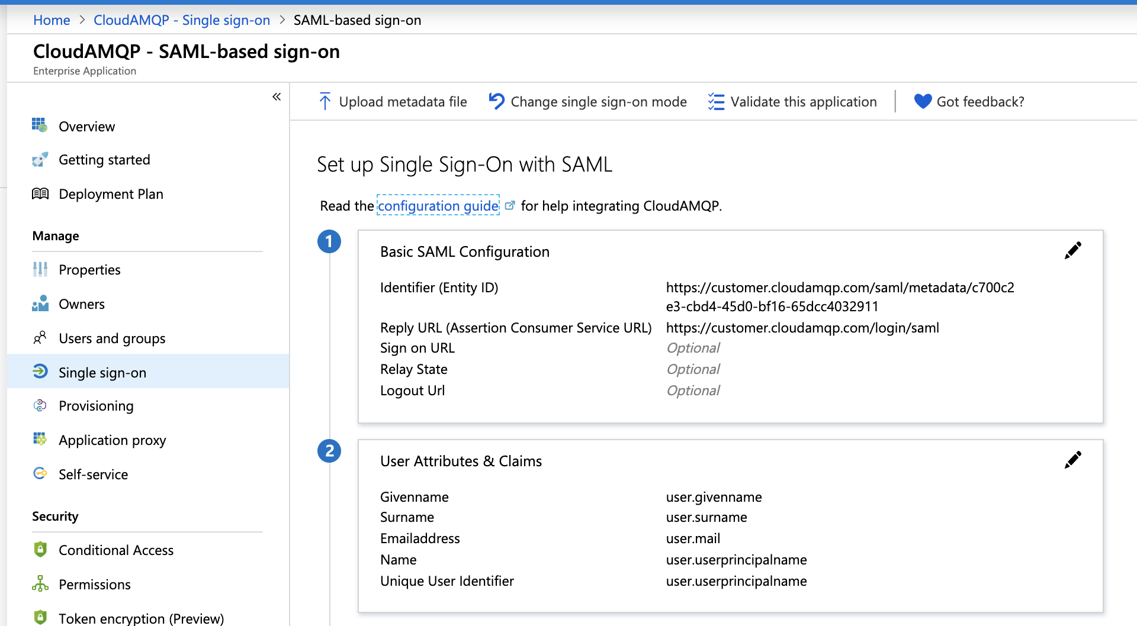Click the Optional value for Logout Url

(x=693, y=391)
